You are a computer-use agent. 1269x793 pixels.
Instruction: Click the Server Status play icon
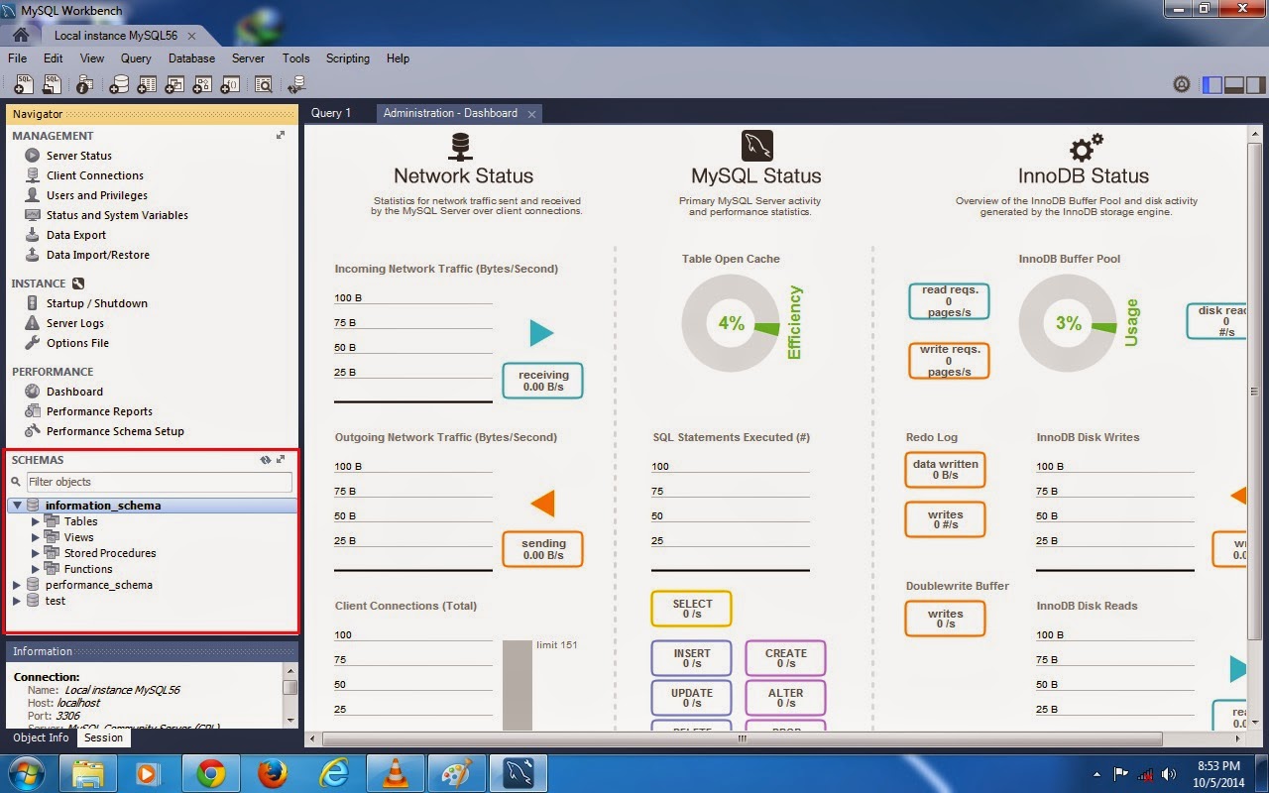pyautogui.click(x=32, y=156)
